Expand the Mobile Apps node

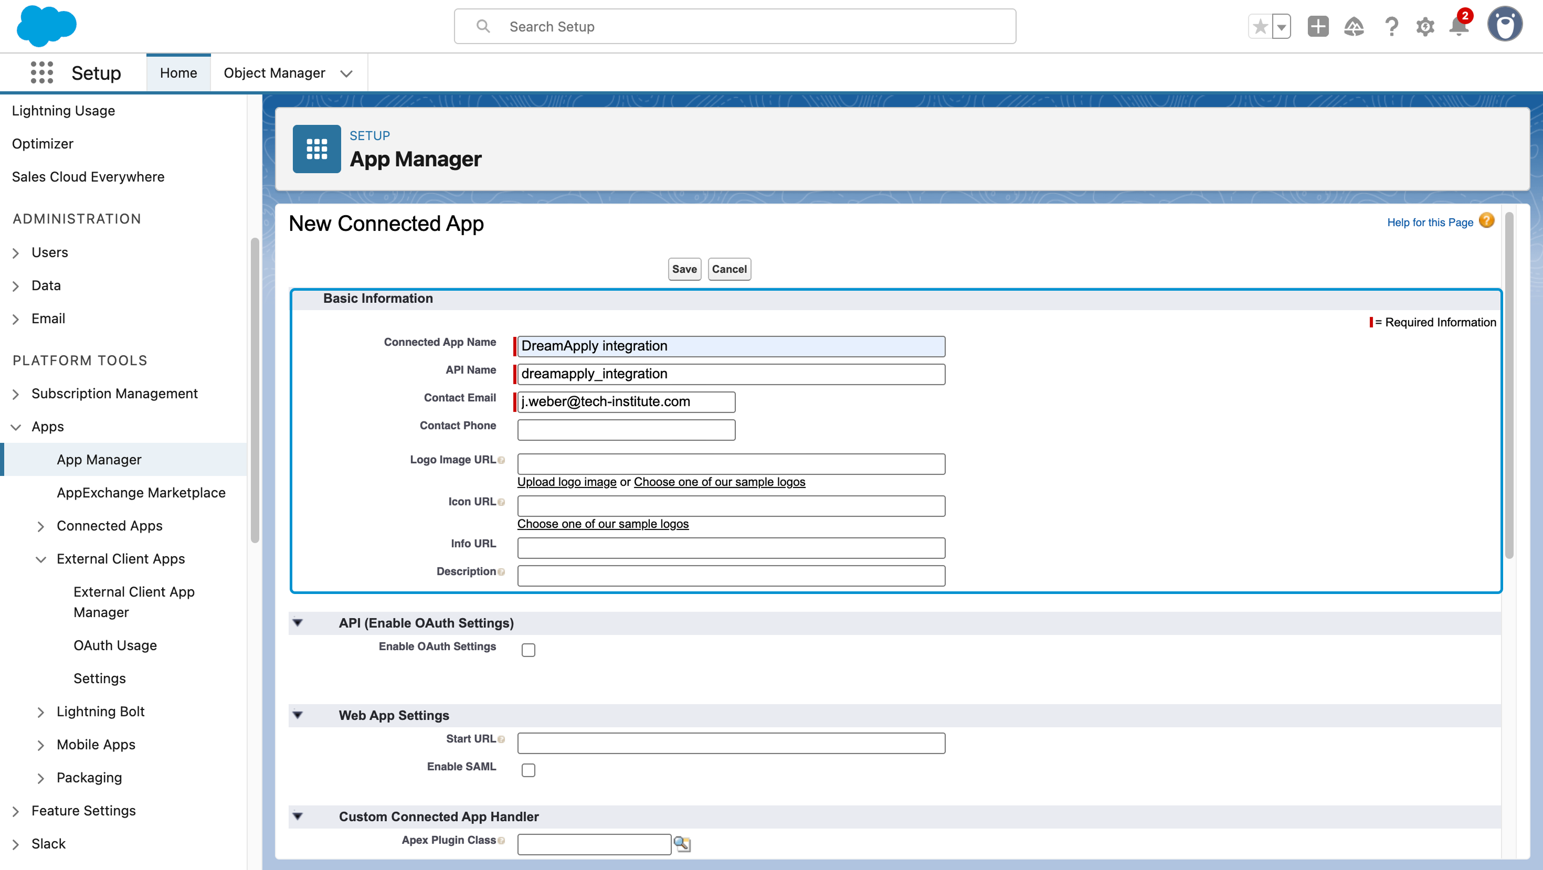tap(41, 745)
